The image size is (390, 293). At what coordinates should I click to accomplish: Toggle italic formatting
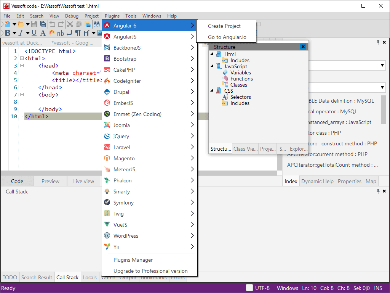click(x=21, y=33)
